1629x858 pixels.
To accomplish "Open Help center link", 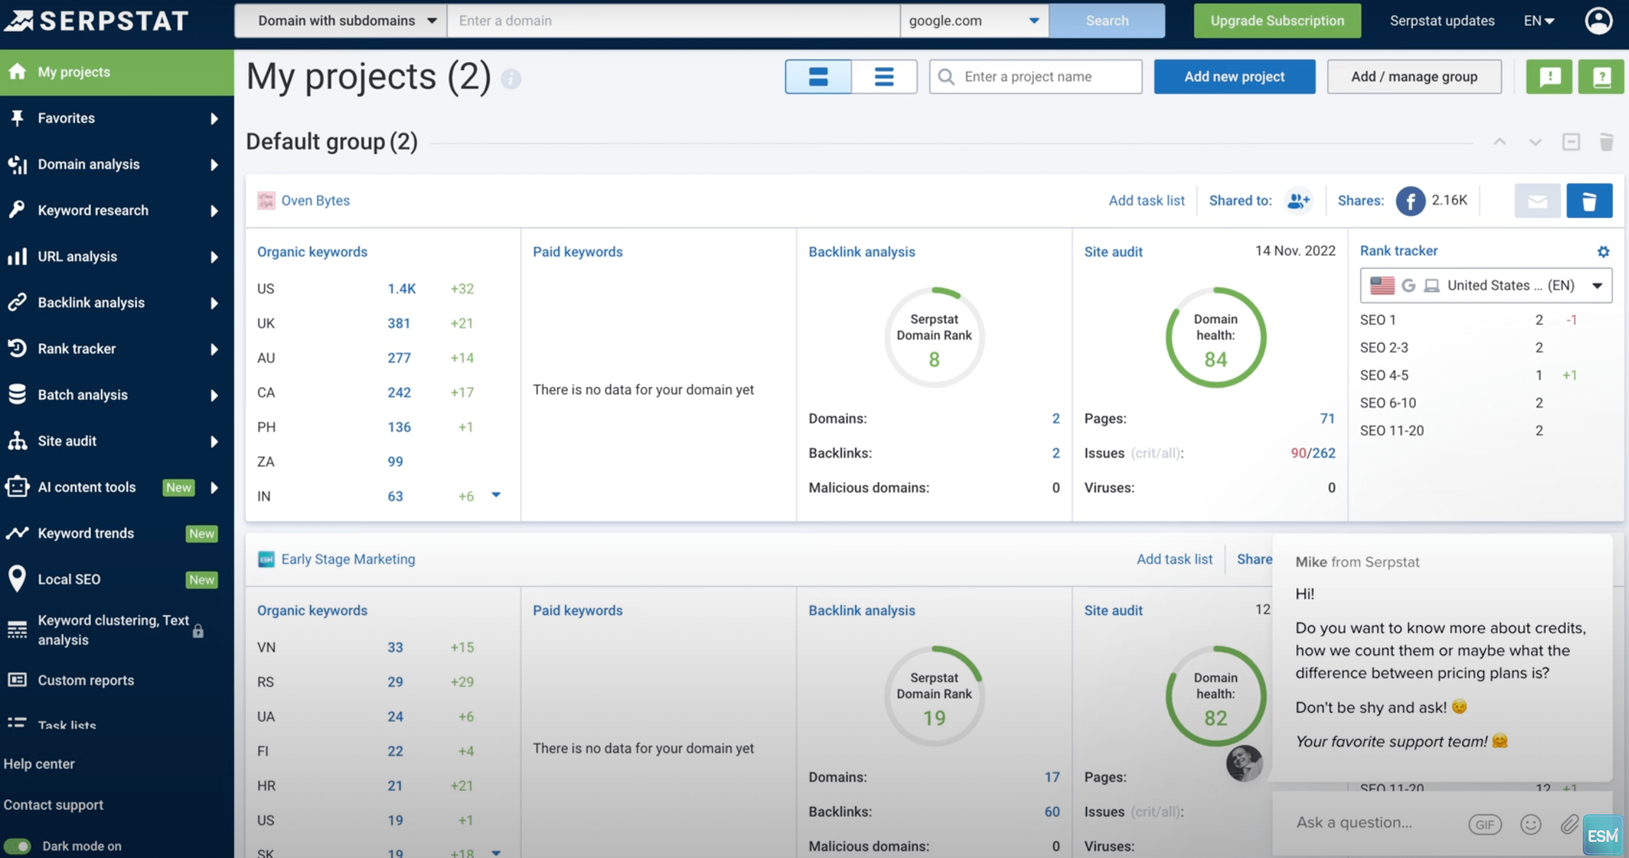I will click(x=39, y=764).
